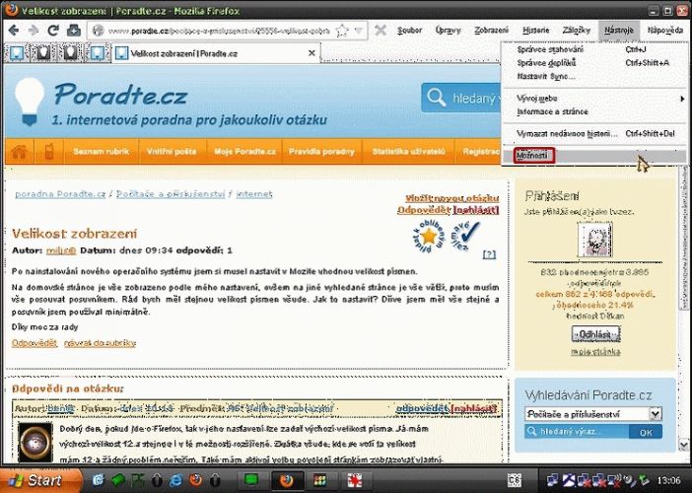Click the návrat do rubriky link
Viewport: 692px width, 493px height.
[x=100, y=343]
